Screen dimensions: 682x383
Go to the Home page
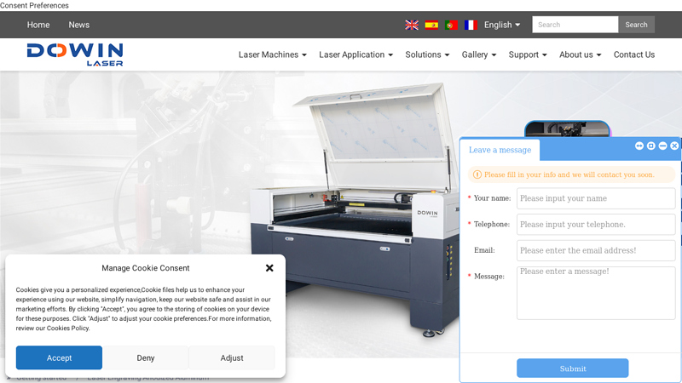click(x=38, y=25)
